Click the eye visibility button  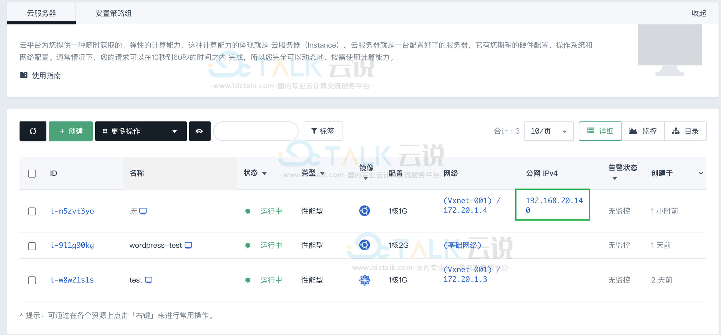[200, 131]
